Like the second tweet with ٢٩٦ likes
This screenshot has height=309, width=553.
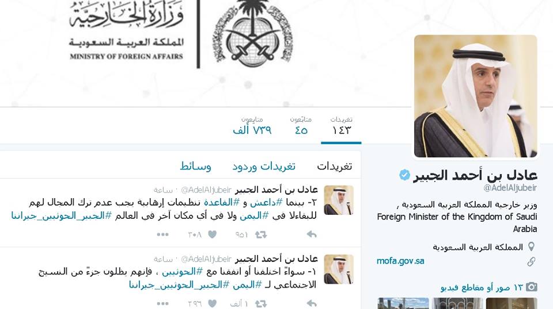213,303
